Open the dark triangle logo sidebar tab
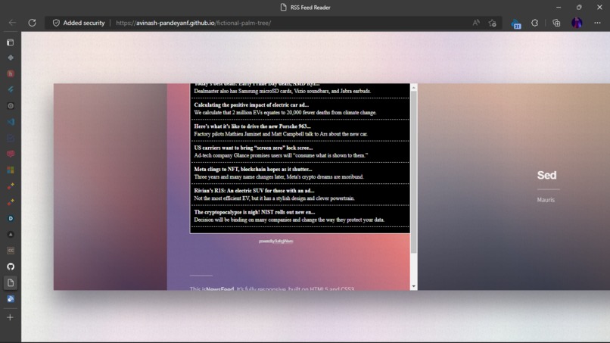610x343 pixels. [x=11, y=235]
